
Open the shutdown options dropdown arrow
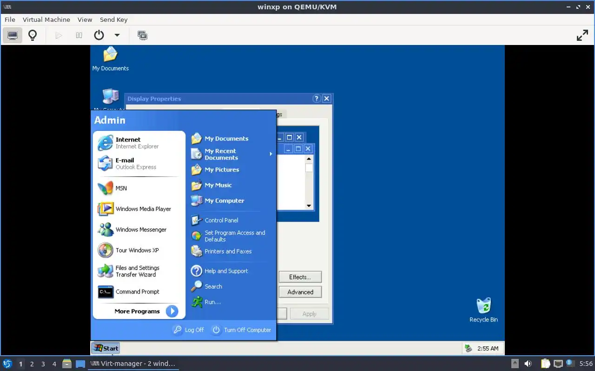click(x=117, y=35)
